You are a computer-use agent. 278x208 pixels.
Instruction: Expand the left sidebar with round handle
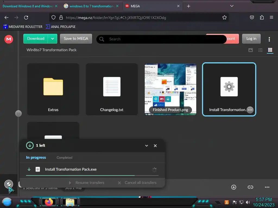(18, 113)
